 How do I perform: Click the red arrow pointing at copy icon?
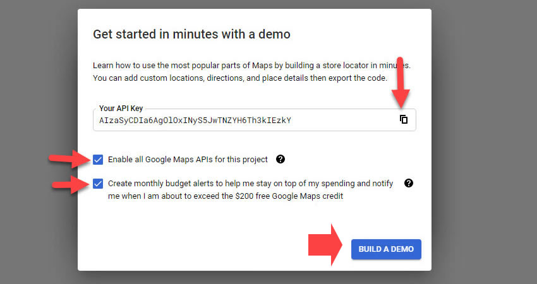[402, 82]
